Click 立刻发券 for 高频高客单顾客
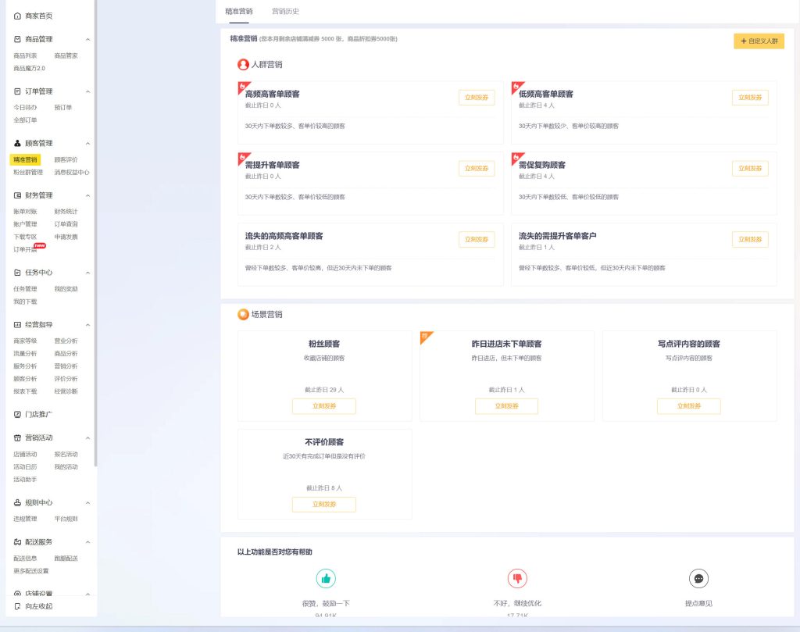 [476, 98]
